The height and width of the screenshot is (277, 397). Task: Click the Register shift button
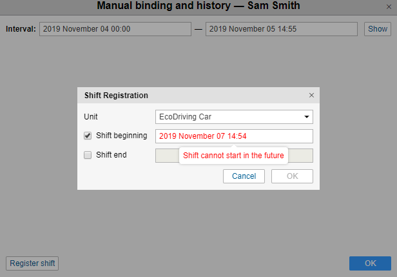pos(32,263)
